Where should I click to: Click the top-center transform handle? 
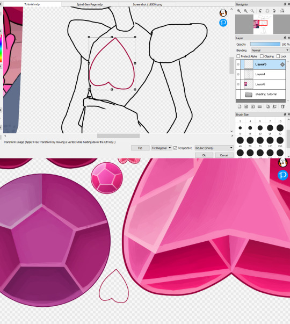pyautogui.click(x=112, y=37)
